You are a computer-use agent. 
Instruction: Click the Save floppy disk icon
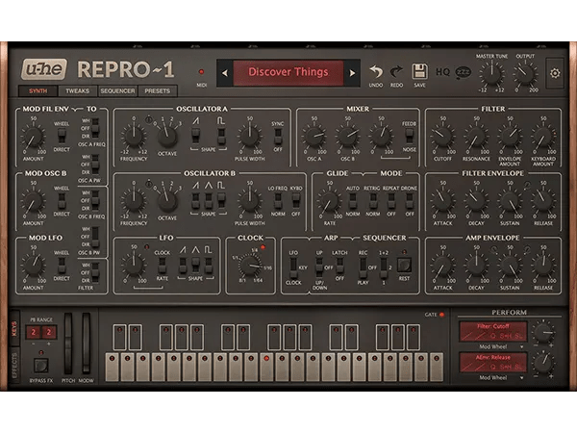pyautogui.click(x=419, y=71)
